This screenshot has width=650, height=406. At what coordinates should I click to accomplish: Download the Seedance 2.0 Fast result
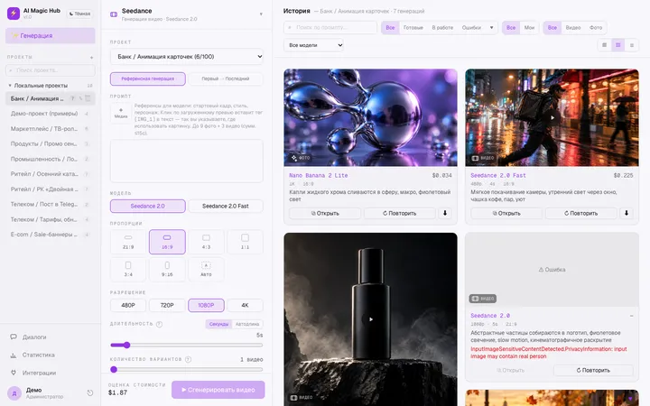627,213
